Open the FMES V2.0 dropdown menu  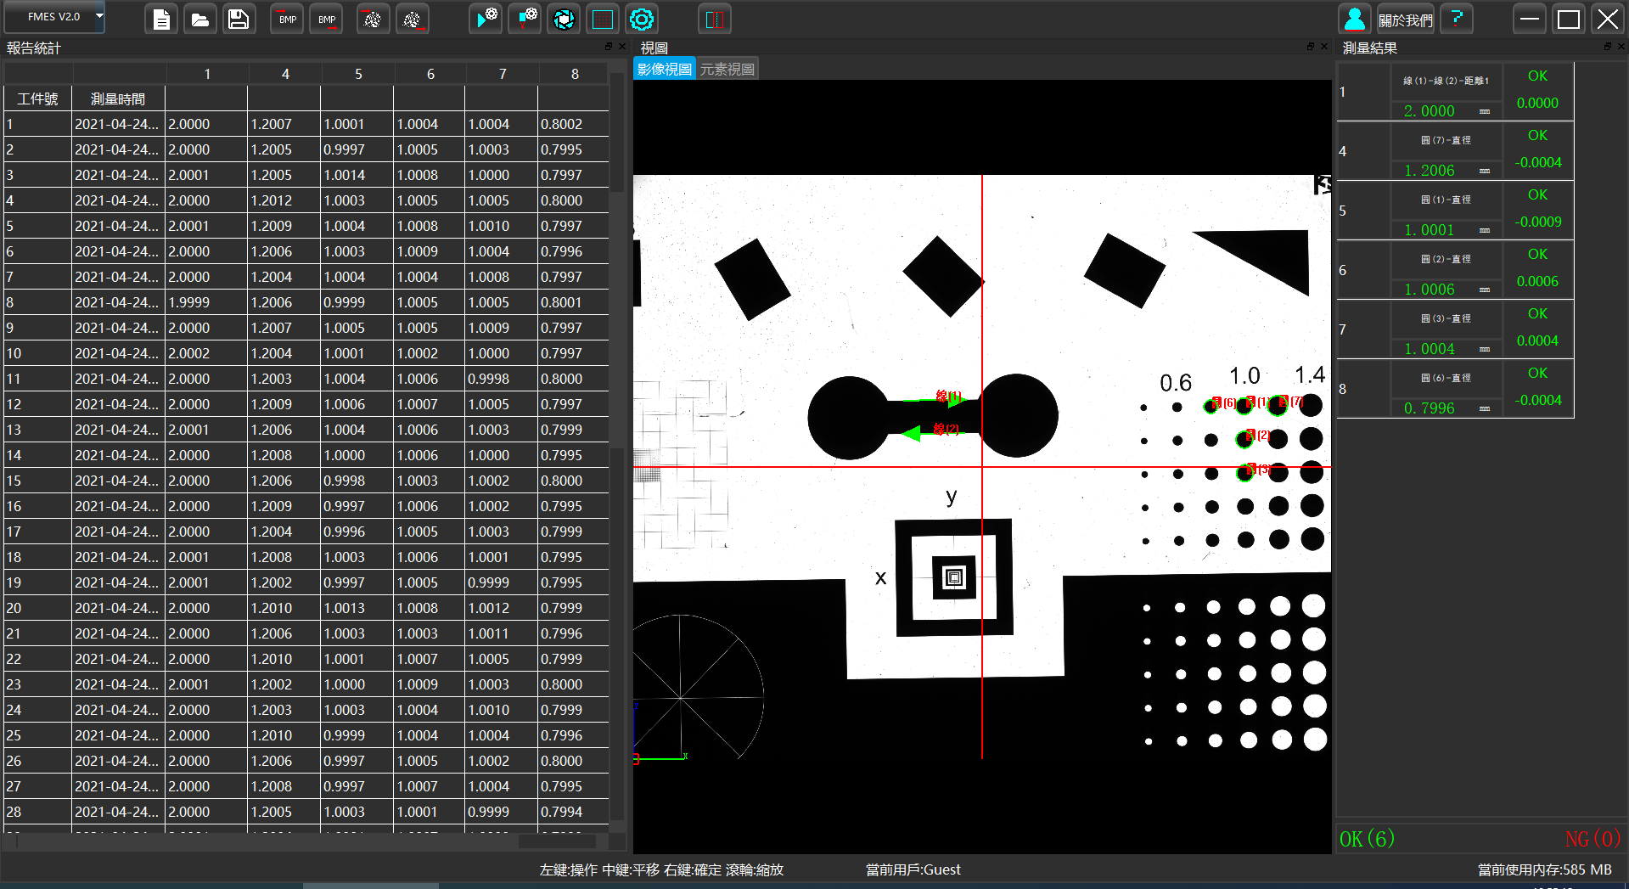[x=99, y=16]
